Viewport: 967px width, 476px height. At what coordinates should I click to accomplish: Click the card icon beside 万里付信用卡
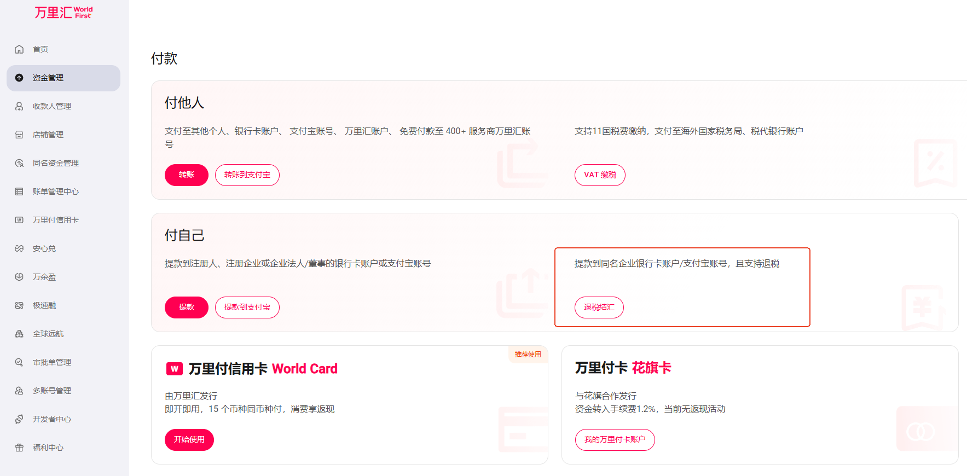pyautogui.click(x=19, y=220)
